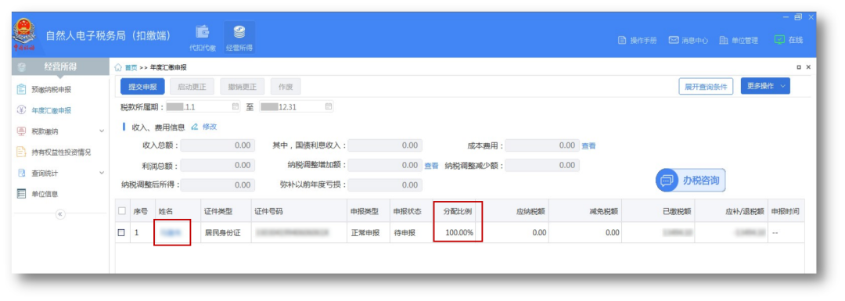Open the start date calendar picker
Image resolution: width=845 pixels, height=301 pixels.
click(x=235, y=106)
